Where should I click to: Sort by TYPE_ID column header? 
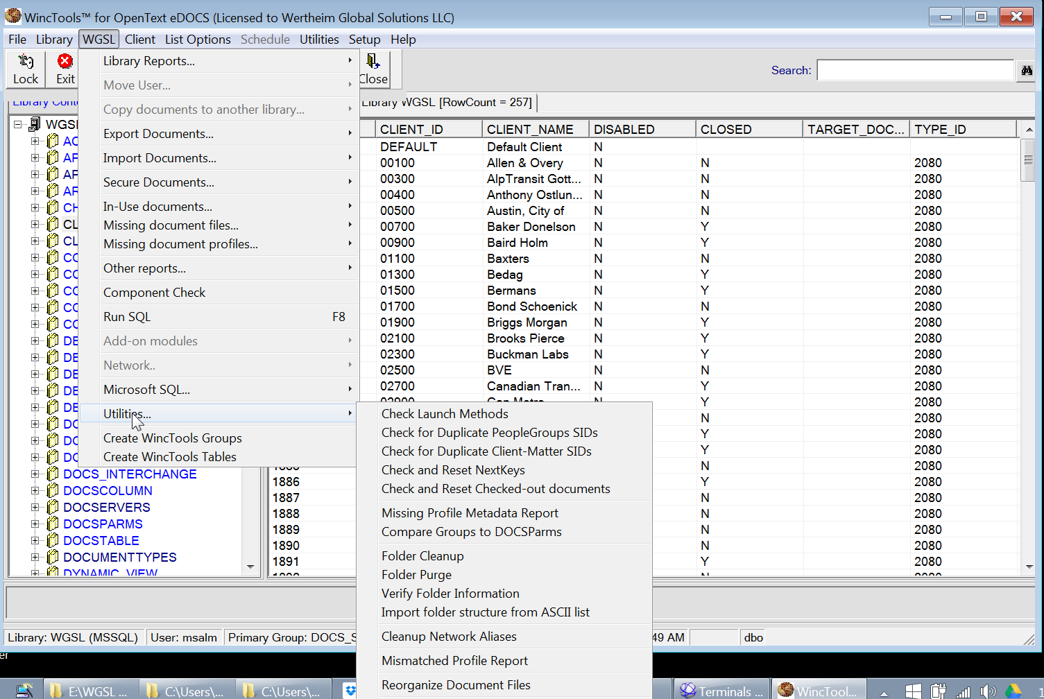click(964, 130)
